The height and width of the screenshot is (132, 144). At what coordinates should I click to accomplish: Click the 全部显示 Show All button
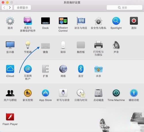click(x=22, y=7)
